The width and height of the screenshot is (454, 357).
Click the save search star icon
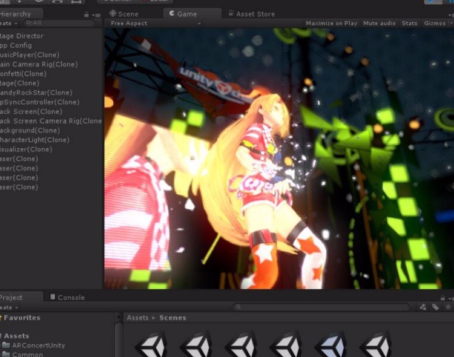click(x=448, y=307)
